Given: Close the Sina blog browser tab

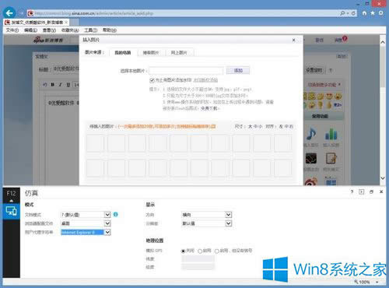Looking at the screenshot, I should (66, 23).
